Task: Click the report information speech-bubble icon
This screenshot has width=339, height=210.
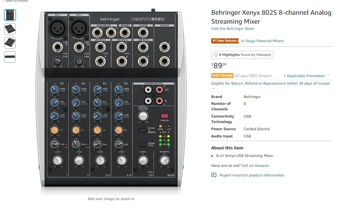Action: point(214,175)
